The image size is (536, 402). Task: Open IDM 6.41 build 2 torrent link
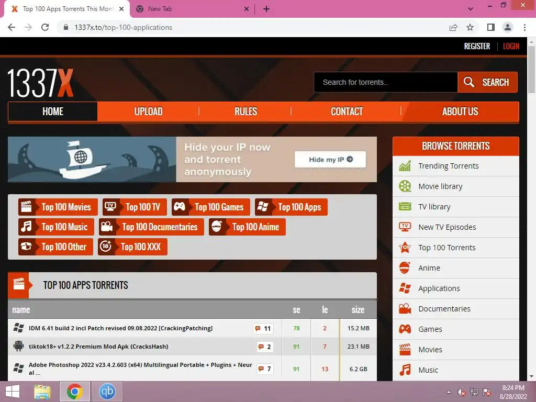point(121,328)
